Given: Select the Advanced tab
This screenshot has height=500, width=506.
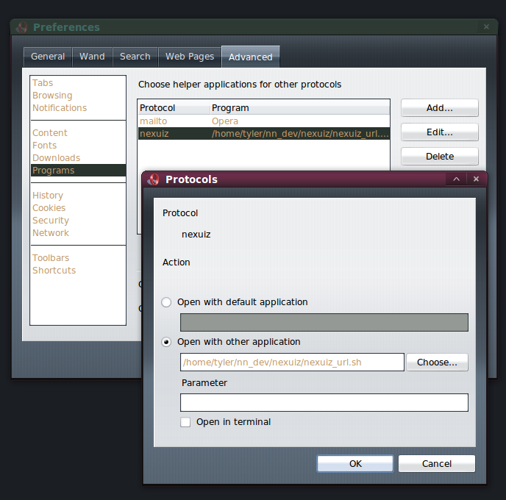Looking at the screenshot, I should (x=250, y=57).
